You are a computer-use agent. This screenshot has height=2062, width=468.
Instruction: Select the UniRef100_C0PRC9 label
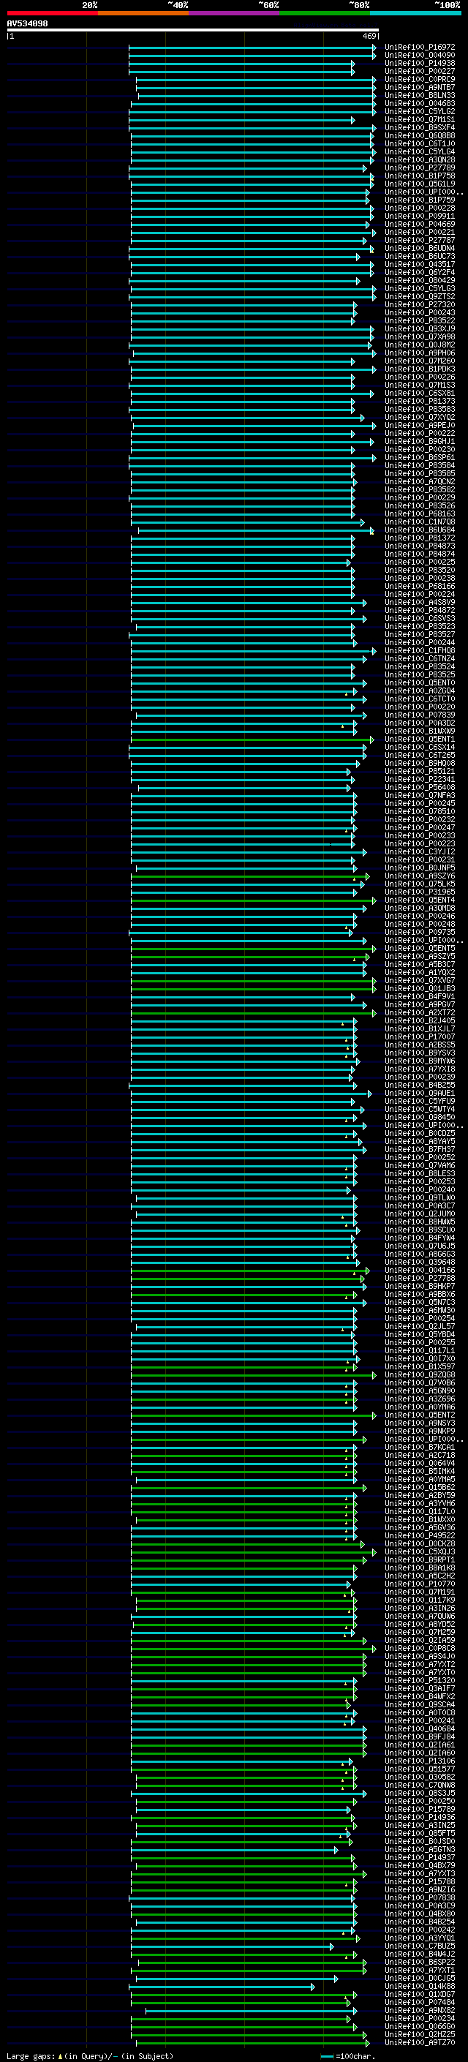click(x=420, y=79)
